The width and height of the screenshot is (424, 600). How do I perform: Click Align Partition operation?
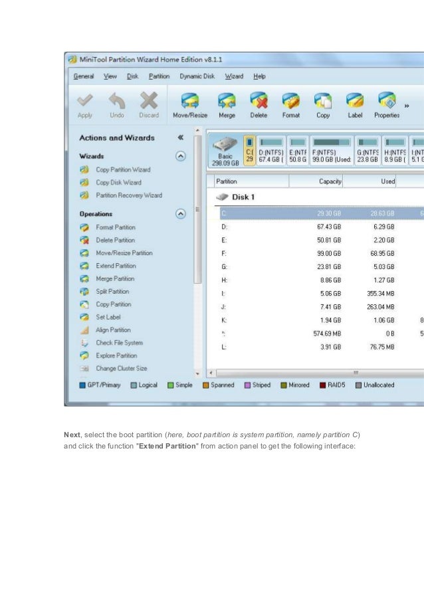click(105, 330)
